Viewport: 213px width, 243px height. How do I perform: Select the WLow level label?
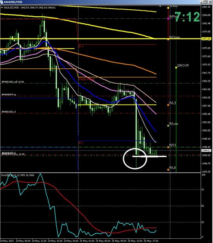pos(173,124)
